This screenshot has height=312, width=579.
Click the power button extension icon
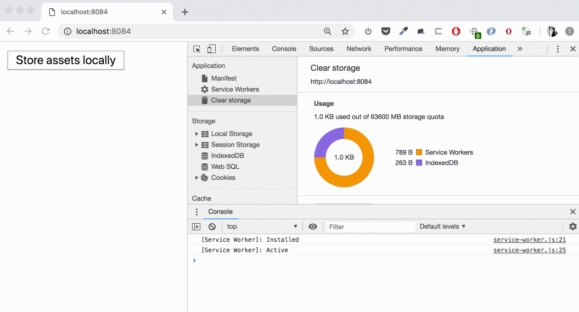coord(368,31)
